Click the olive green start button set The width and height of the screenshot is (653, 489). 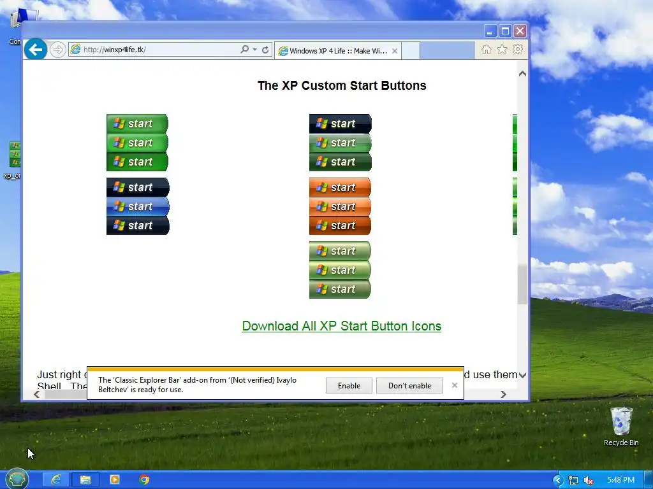[x=340, y=270]
